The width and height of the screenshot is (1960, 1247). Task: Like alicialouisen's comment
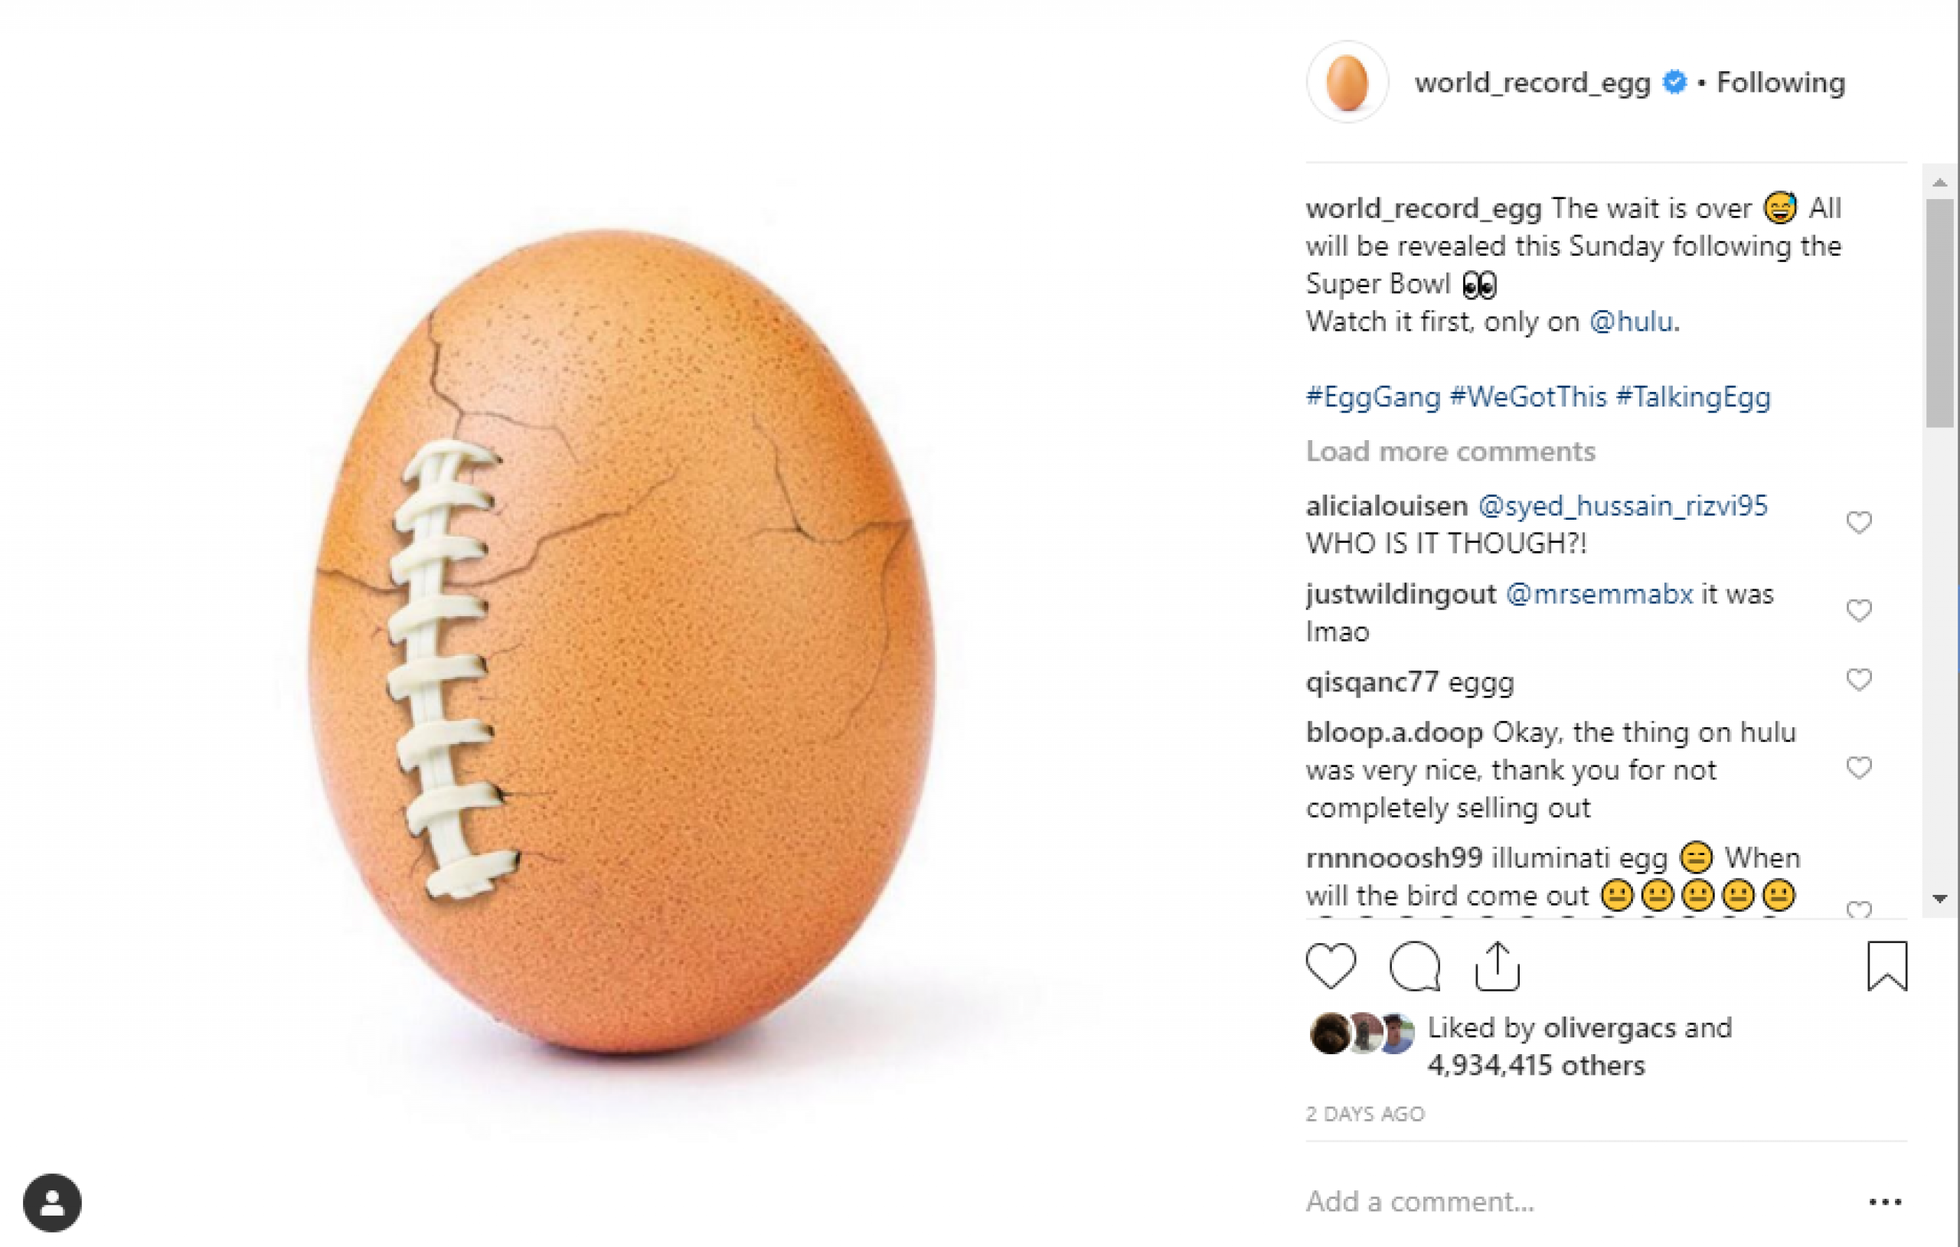click(1859, 523)
